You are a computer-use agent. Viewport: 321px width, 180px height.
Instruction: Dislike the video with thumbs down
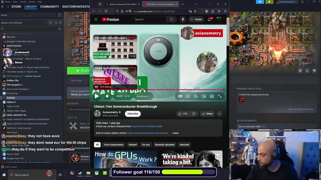[194, 114]
